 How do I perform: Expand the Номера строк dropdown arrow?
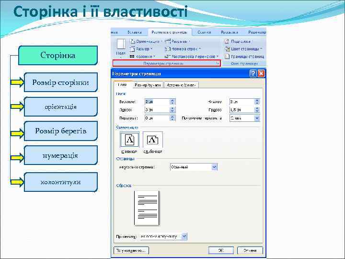tap(199, 49)
